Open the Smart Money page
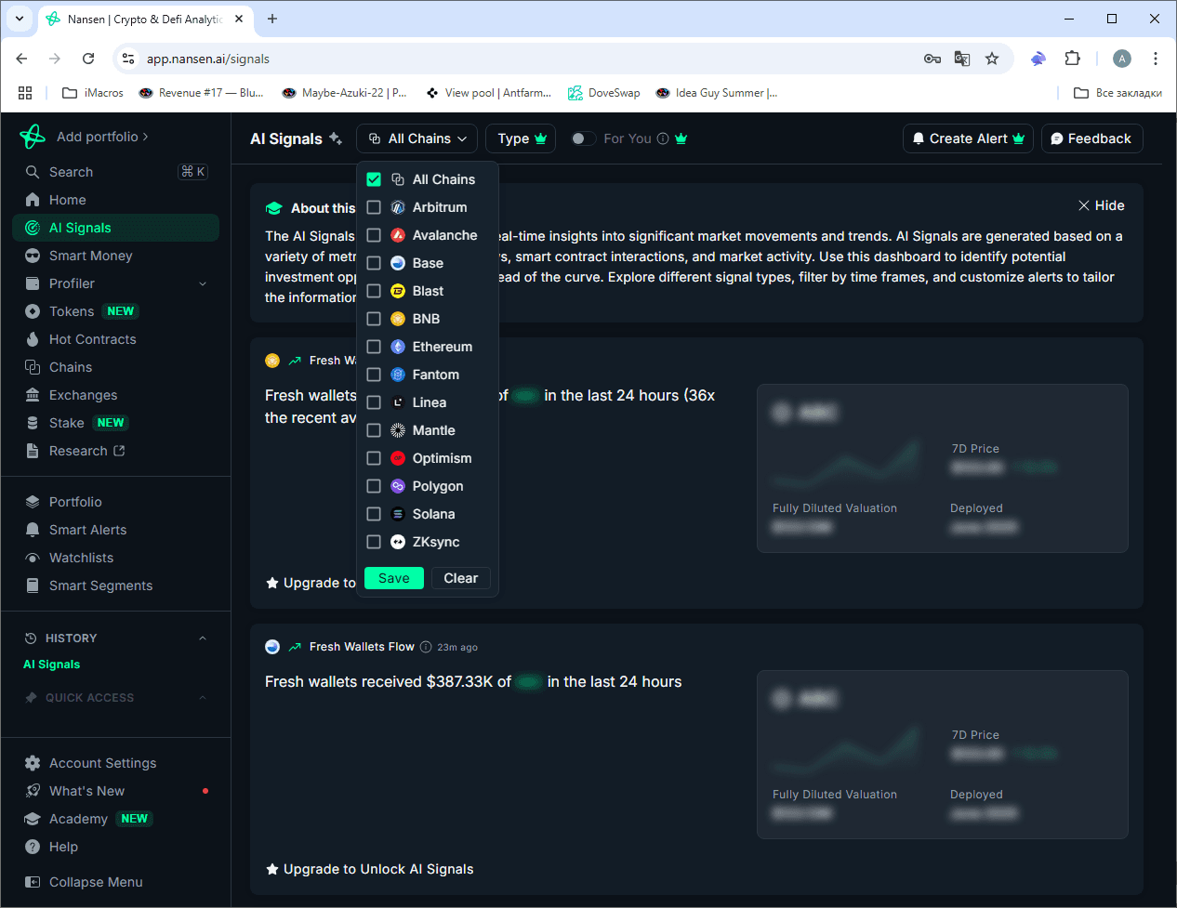1177x908 pixels. (x=115, y=256)
